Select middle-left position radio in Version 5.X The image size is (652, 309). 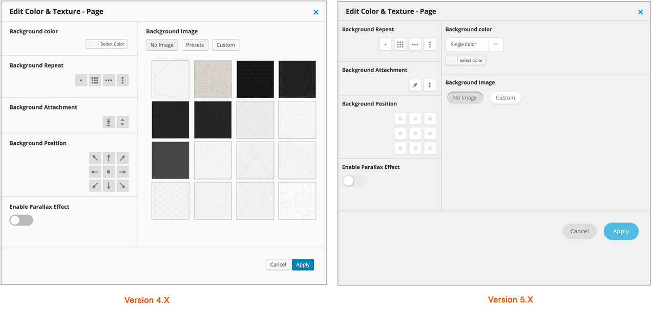click(x=401, y=134)
